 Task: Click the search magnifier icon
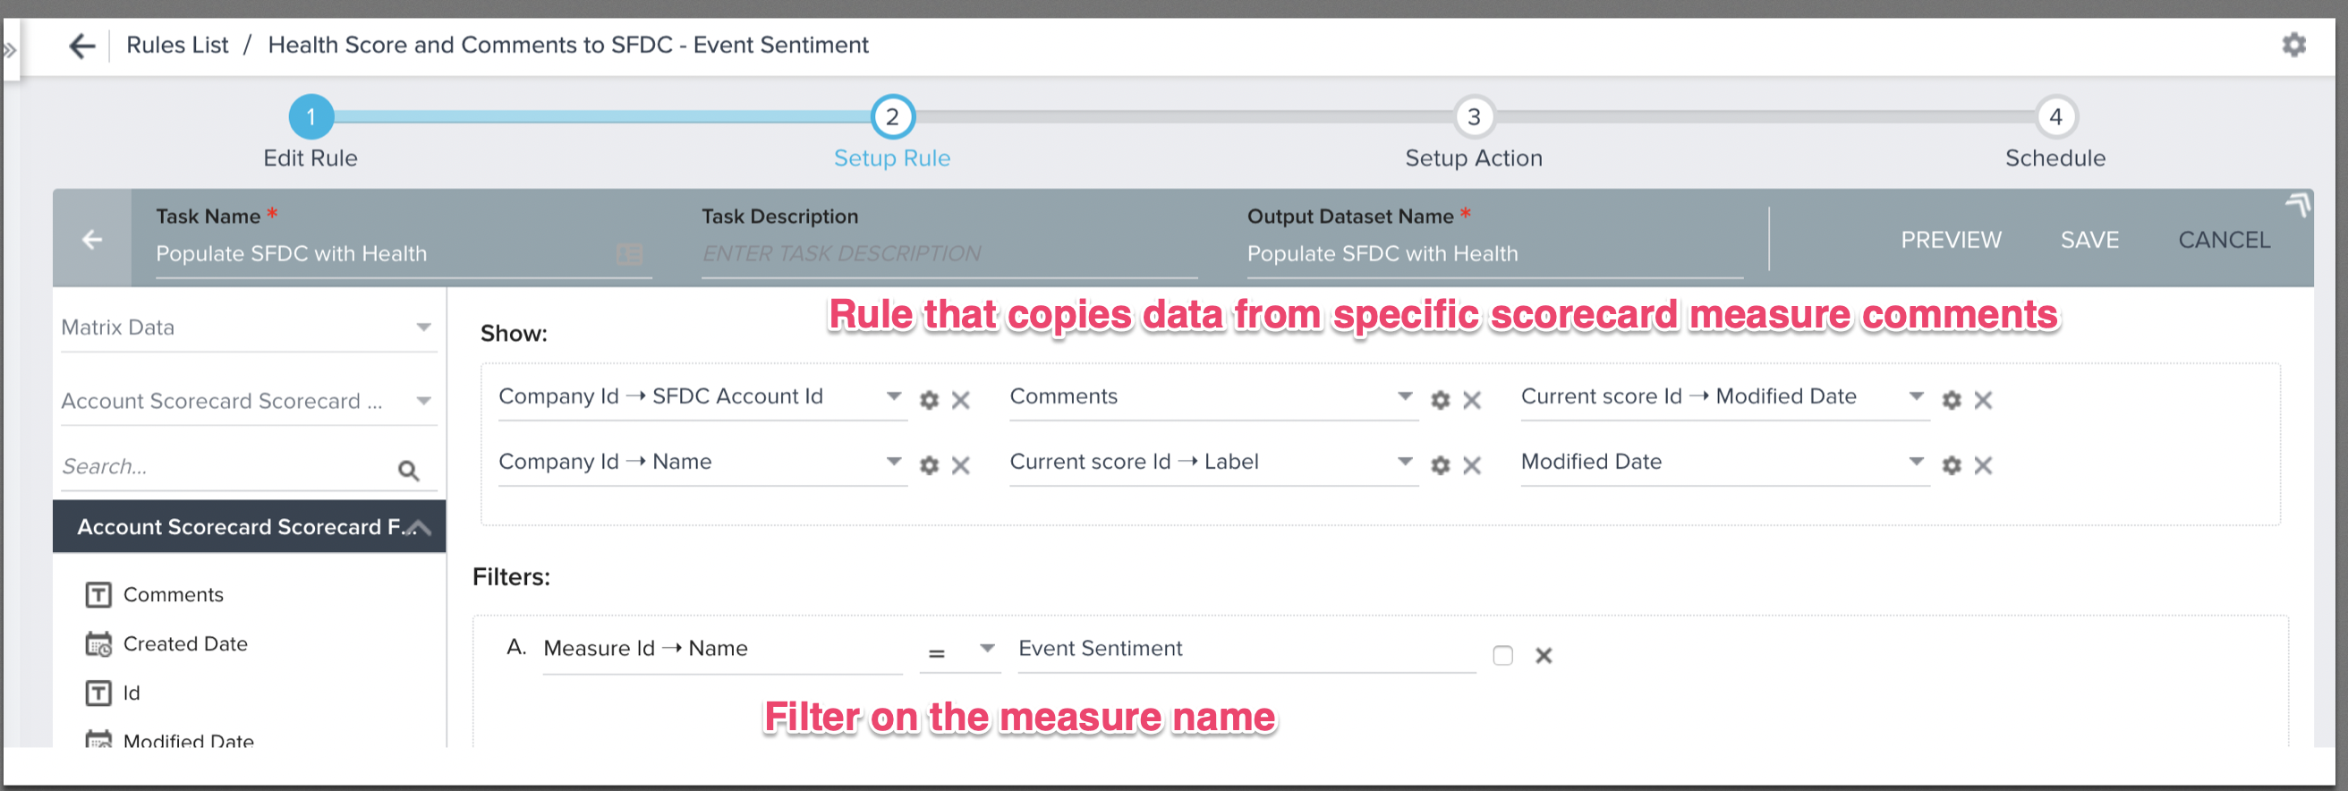[408, 471]
